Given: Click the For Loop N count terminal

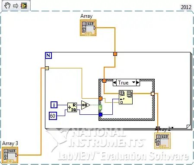Looking at the screenshot, I should 48,55.
